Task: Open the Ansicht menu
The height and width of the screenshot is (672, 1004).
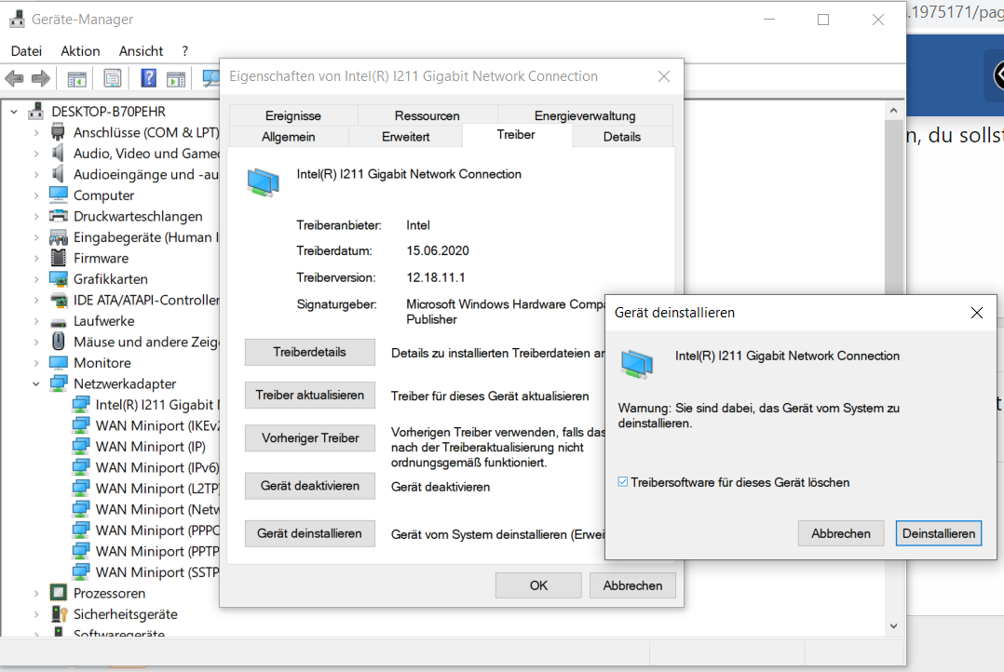Action: point(141,51)
